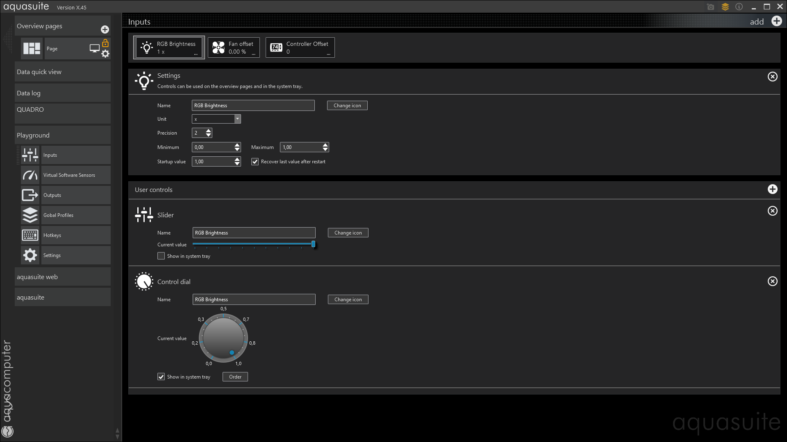Remove the Slider control with X icon
The width and height of the screenshot is (787, 442).
[x=773, y=211]
